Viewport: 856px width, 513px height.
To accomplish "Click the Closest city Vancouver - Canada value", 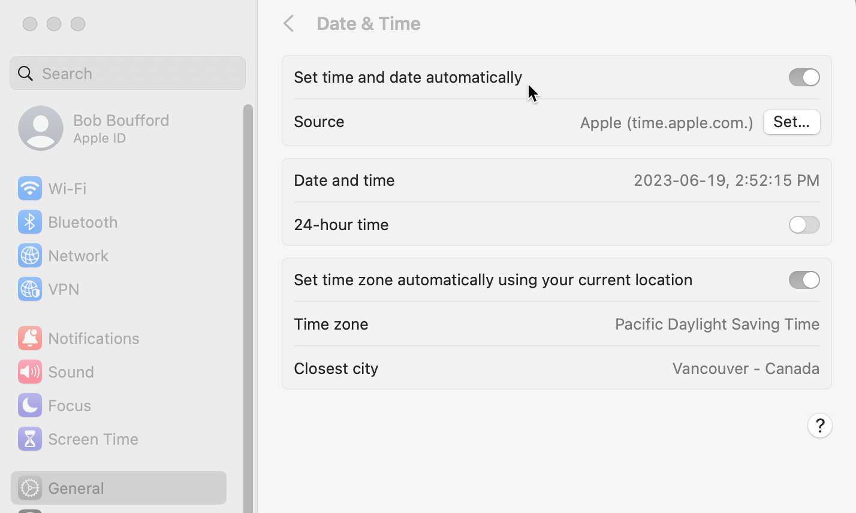I will [x=746, y=368].
